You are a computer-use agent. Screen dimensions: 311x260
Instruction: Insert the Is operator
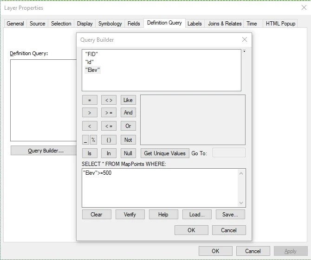[x=90, y=153]
